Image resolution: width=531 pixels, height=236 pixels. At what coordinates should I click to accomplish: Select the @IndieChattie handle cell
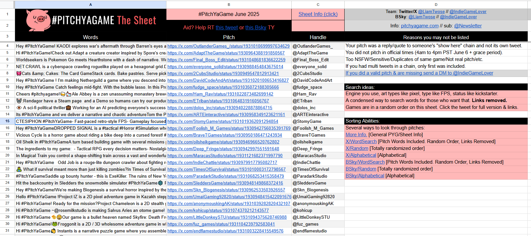318,162
